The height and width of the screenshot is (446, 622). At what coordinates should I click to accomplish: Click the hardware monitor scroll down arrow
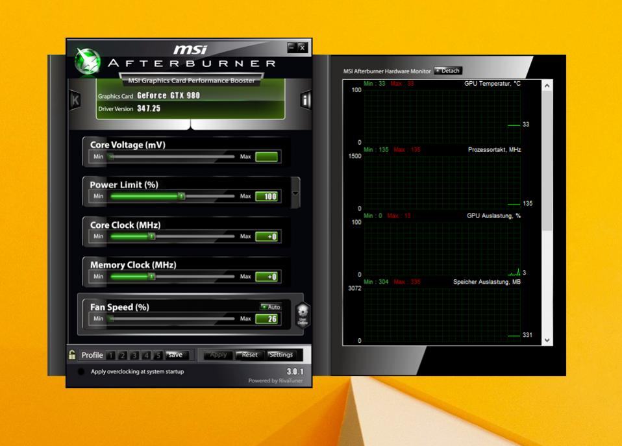[547, 340]
